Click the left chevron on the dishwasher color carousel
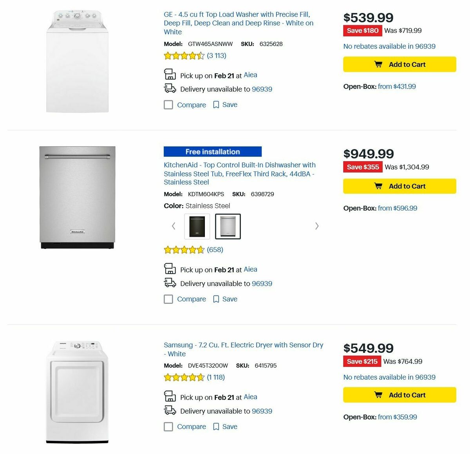This screenshot has height=454, width=470. point(174,226)
